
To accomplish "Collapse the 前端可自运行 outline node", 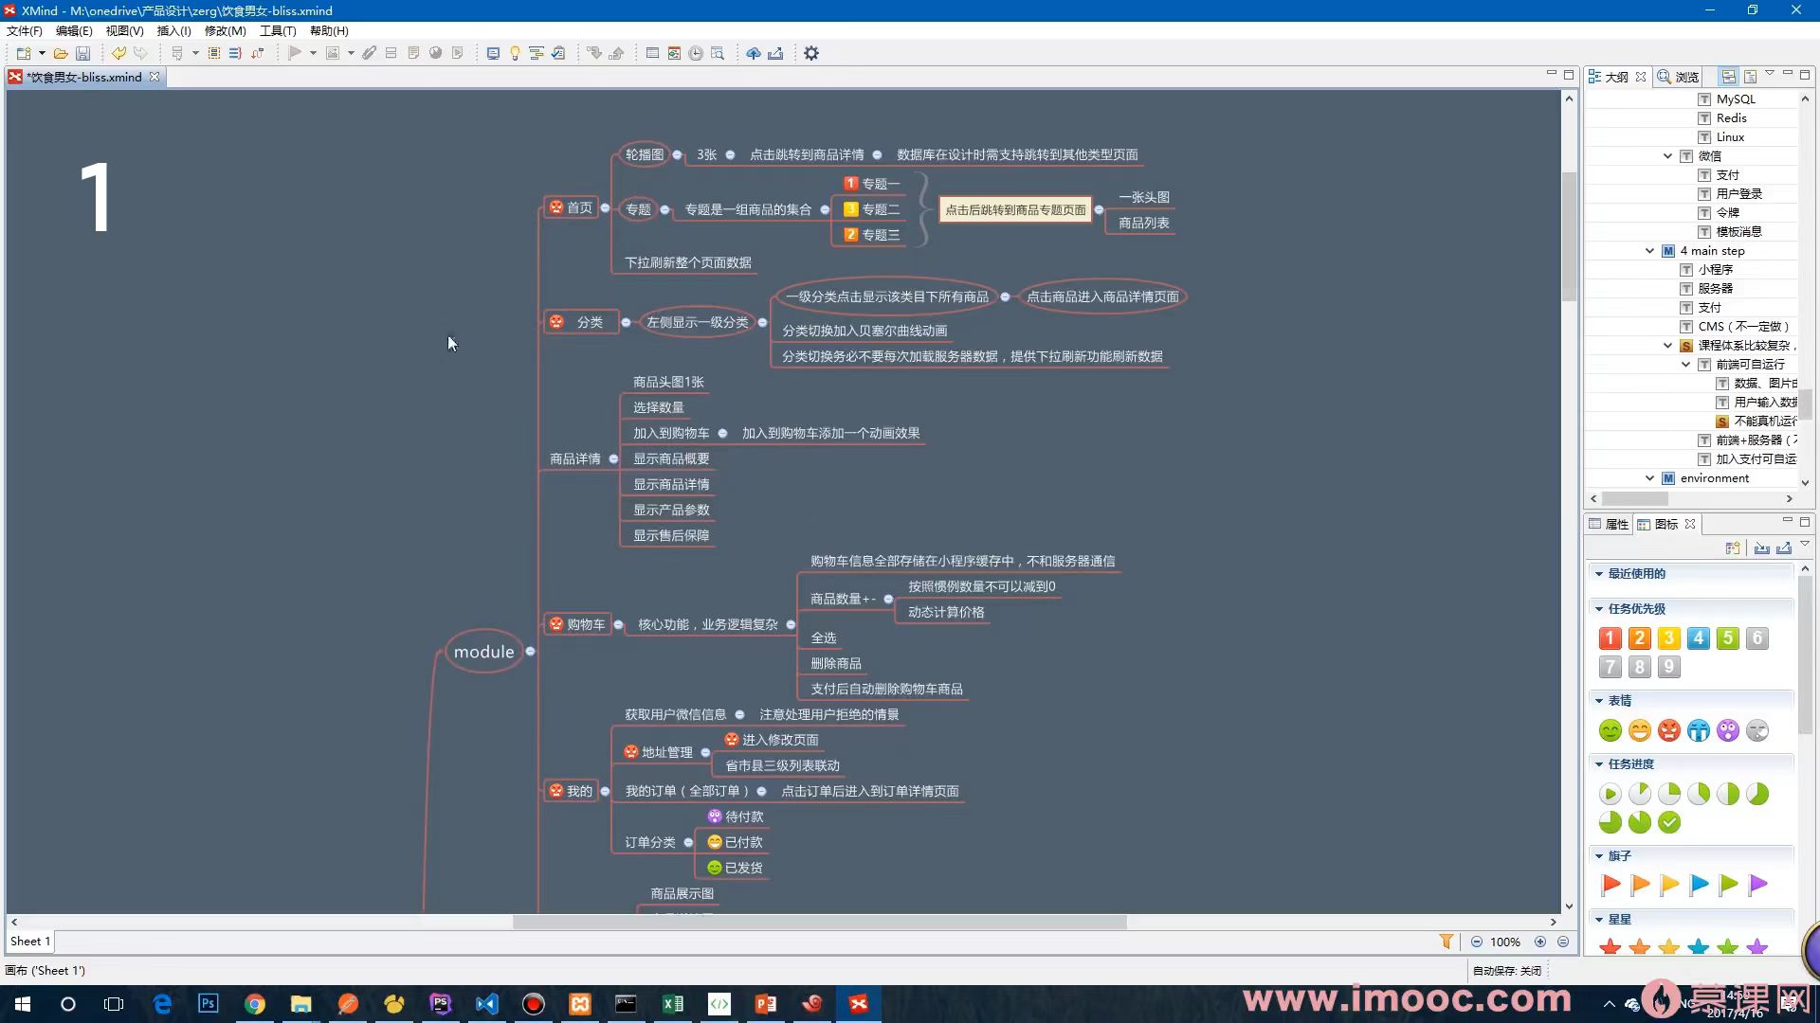I will 1685,365.
